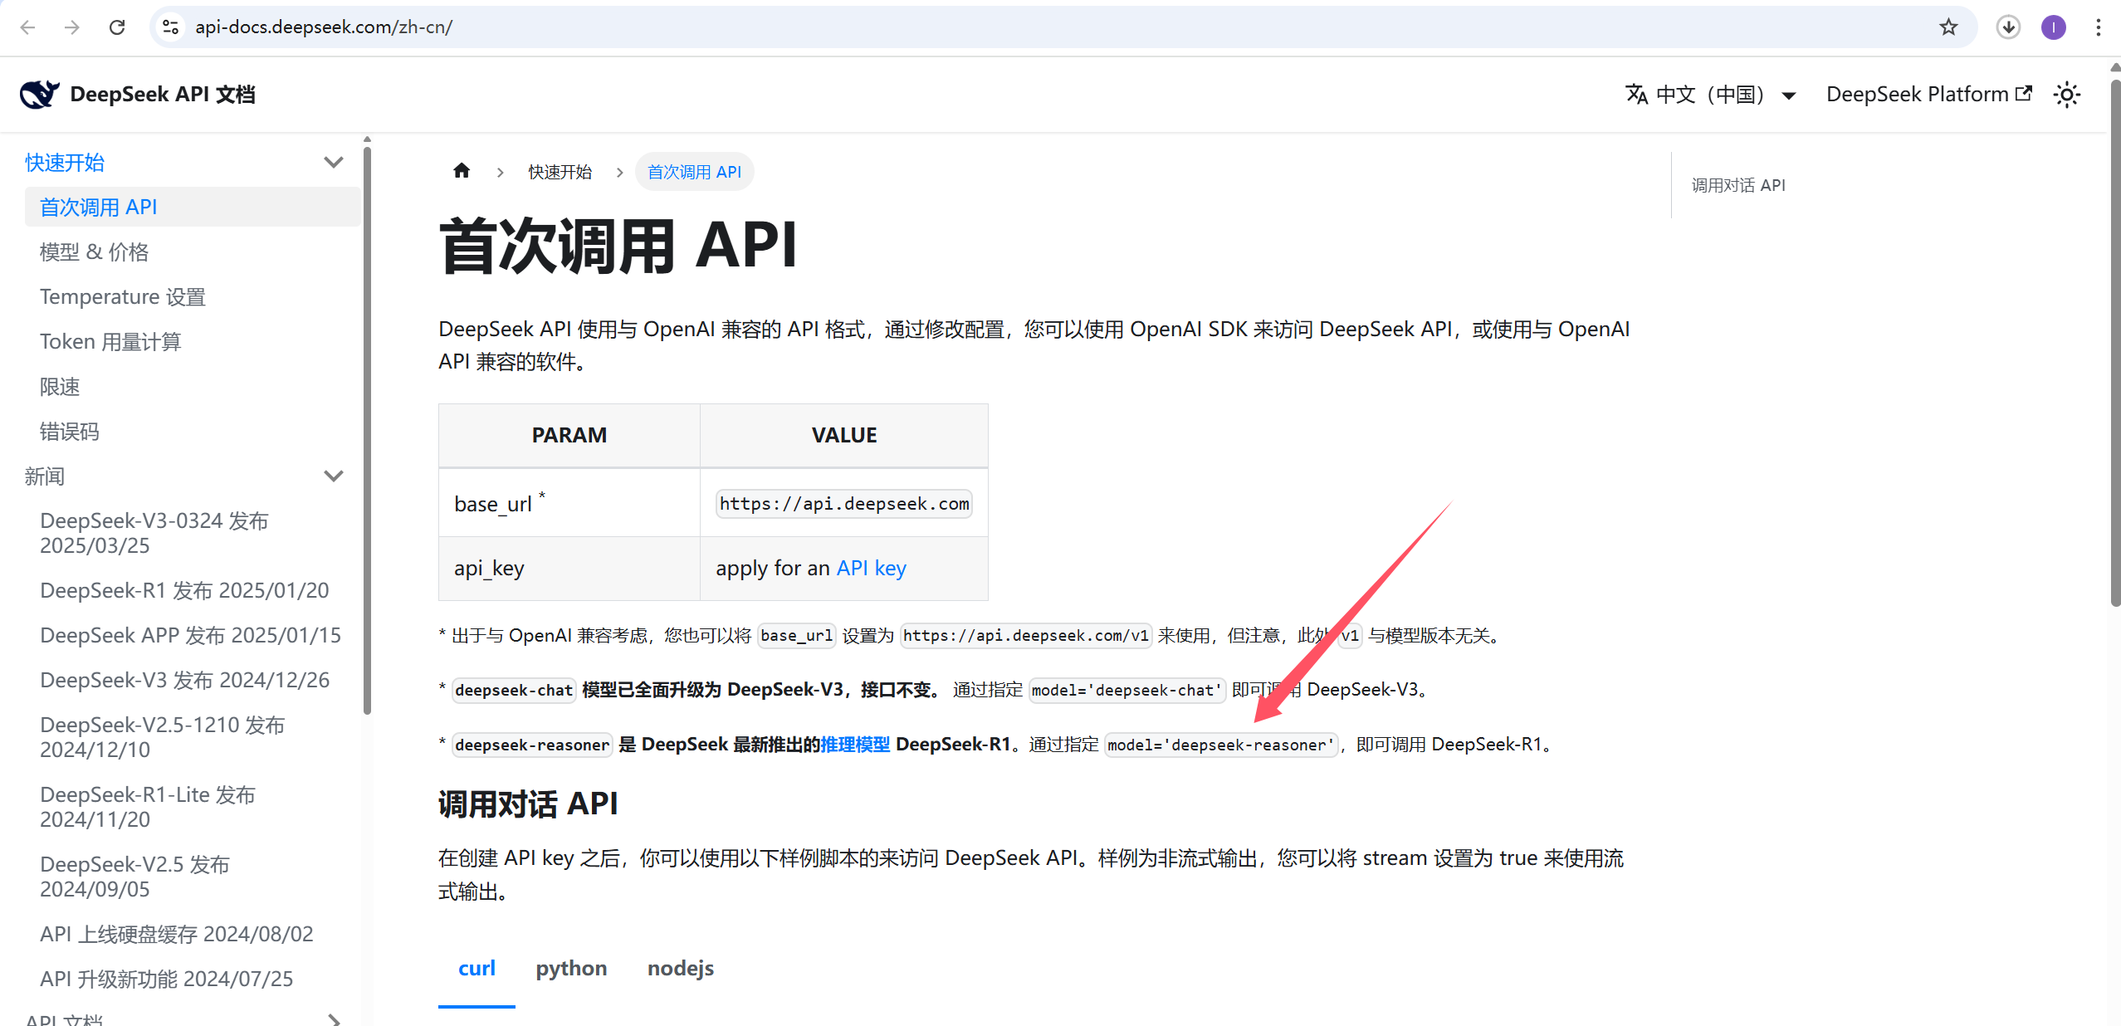Screen dimensions: 2121x1026
Task: Click the browser profile avatar
Action: 2053,27
